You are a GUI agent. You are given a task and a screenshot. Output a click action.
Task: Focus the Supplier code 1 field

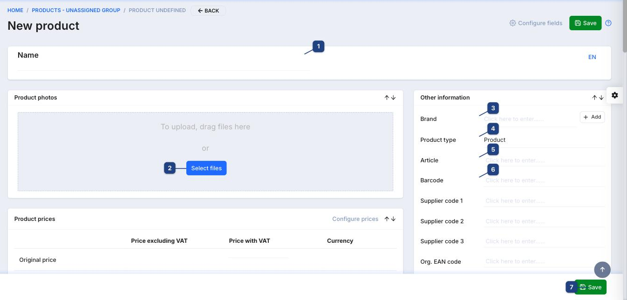click(544, 201)
